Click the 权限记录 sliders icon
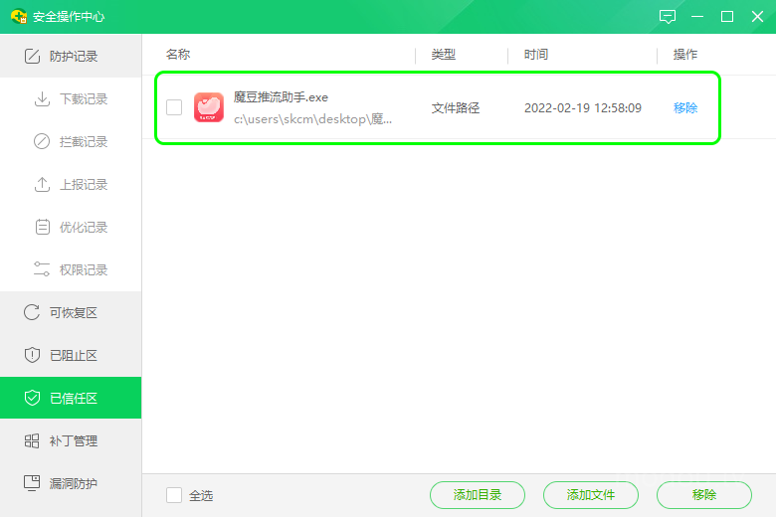This screenshot has height=517, width=776. pos(42,269)
